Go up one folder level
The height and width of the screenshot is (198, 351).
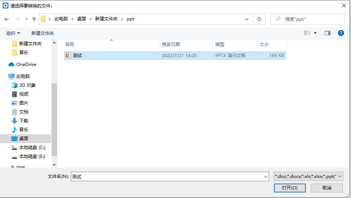(x=34, y=19)
